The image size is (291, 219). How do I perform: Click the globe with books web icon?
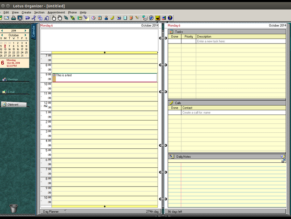pyautogui.click(x=145, y=18)
